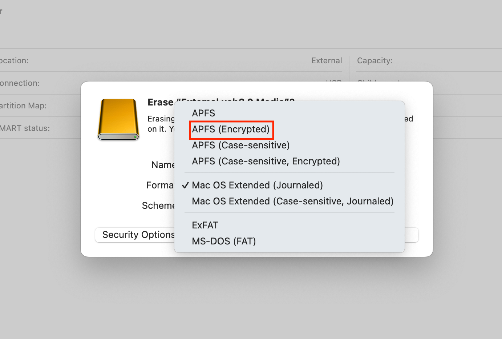Select Mac OS Extended (Journaled)
502x339 pixels.
point(257,185)
